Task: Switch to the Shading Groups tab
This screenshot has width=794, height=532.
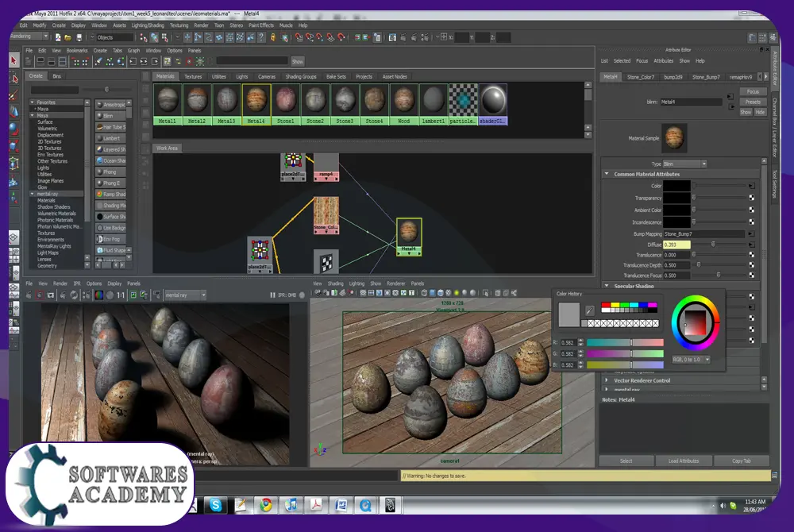Action: tap(301, 77)
